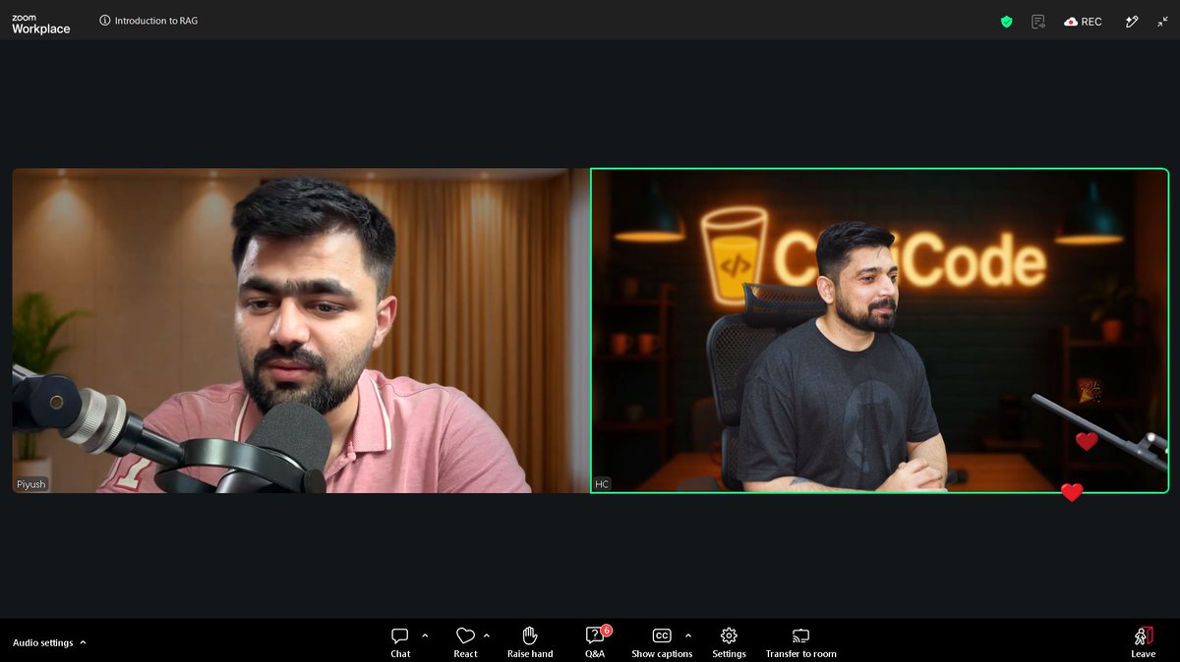Click the Piyush name label
This screenshot has width=1180, height=662.
(x=30, y=484)
